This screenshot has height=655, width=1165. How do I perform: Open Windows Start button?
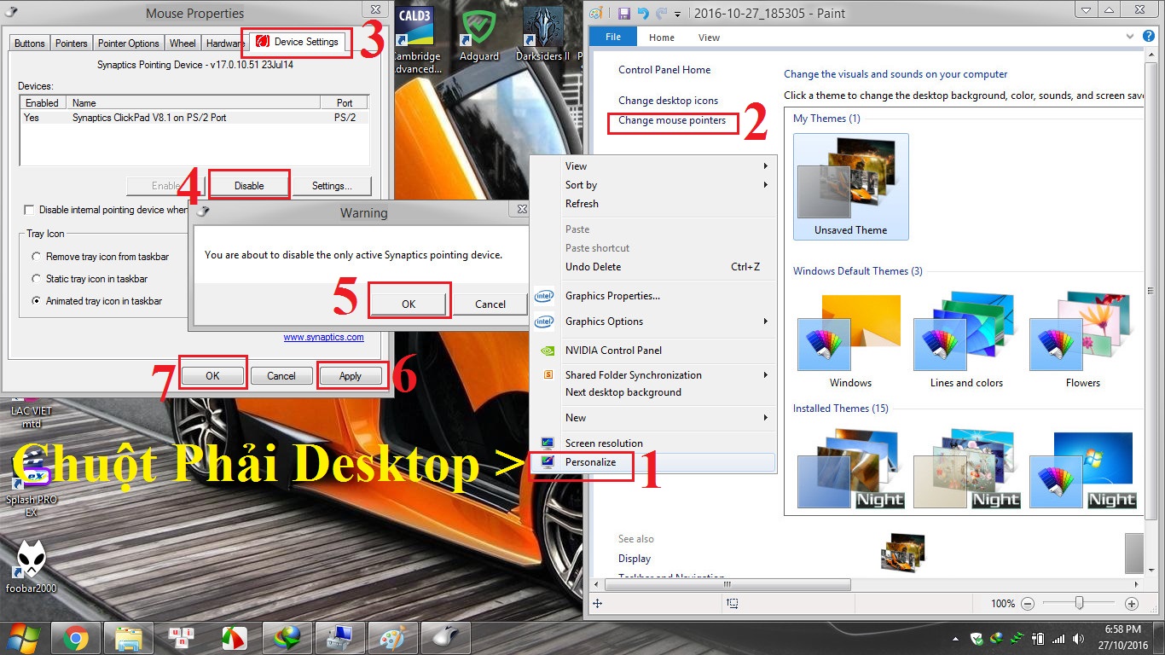pos(23,638)
